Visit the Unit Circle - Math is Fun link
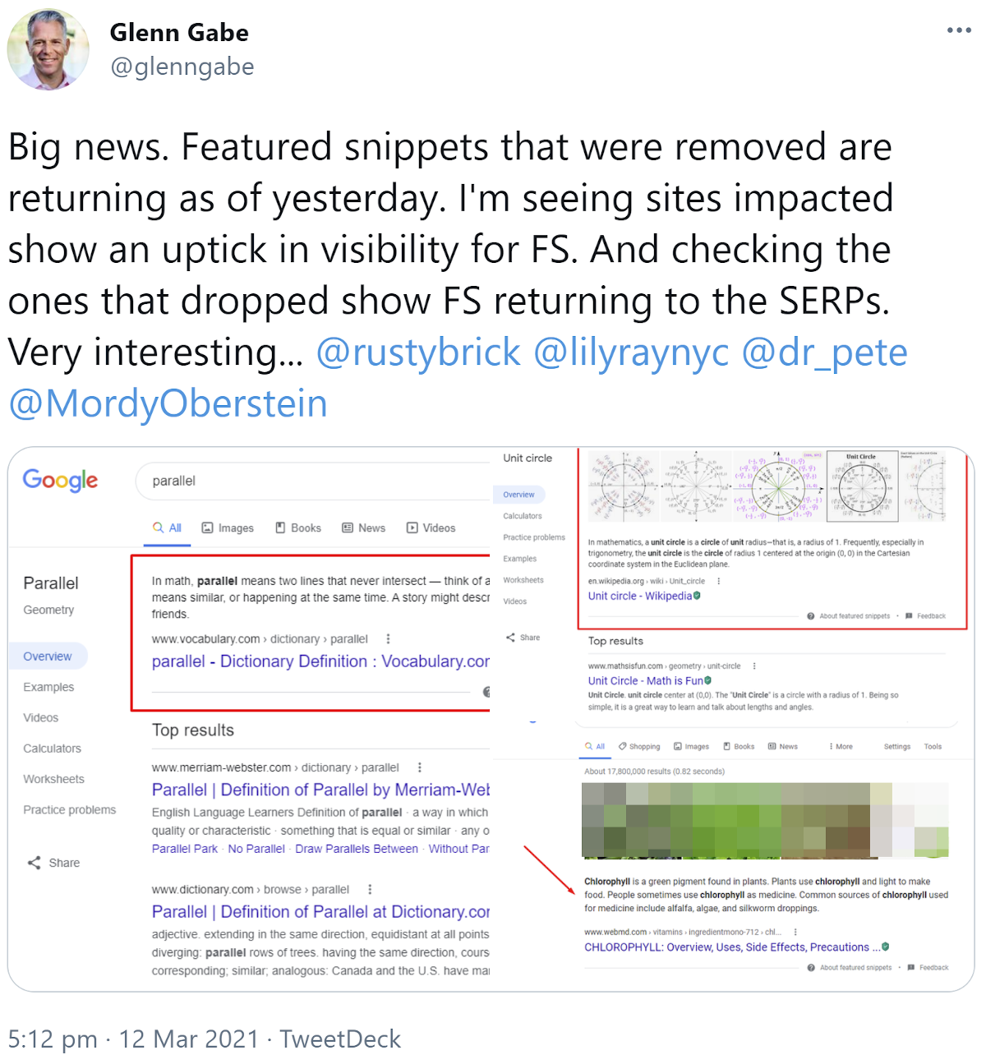986x1064 pixels. pyautogui.click(x=648, y=680)
